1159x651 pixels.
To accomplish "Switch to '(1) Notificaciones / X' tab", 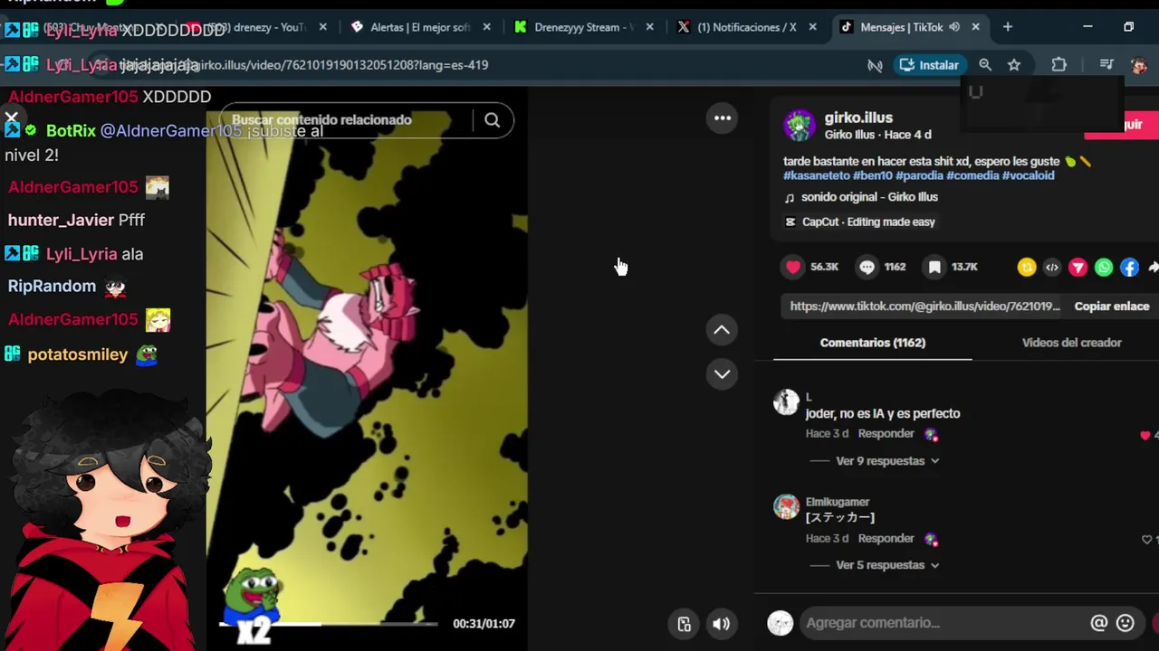I will point(746,27).
